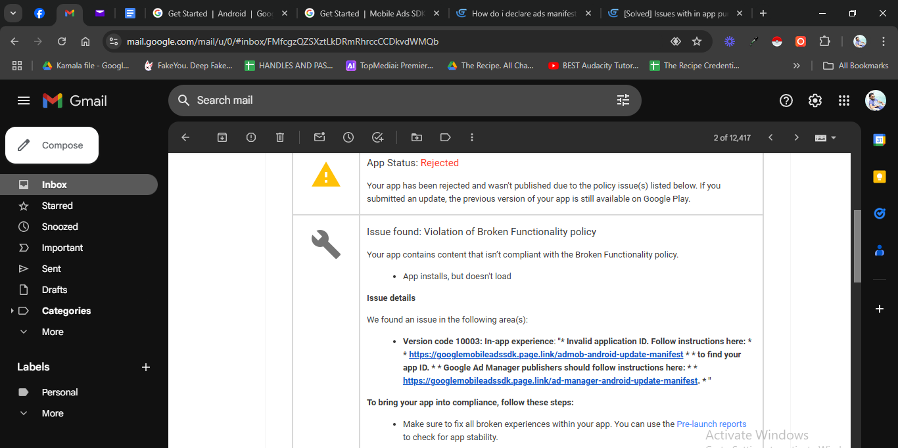The height and width of the screenshot is (448, 898).
Task: Switch to Get Started Mobile Ads SDK tab
Action: [x=372, y=13]
